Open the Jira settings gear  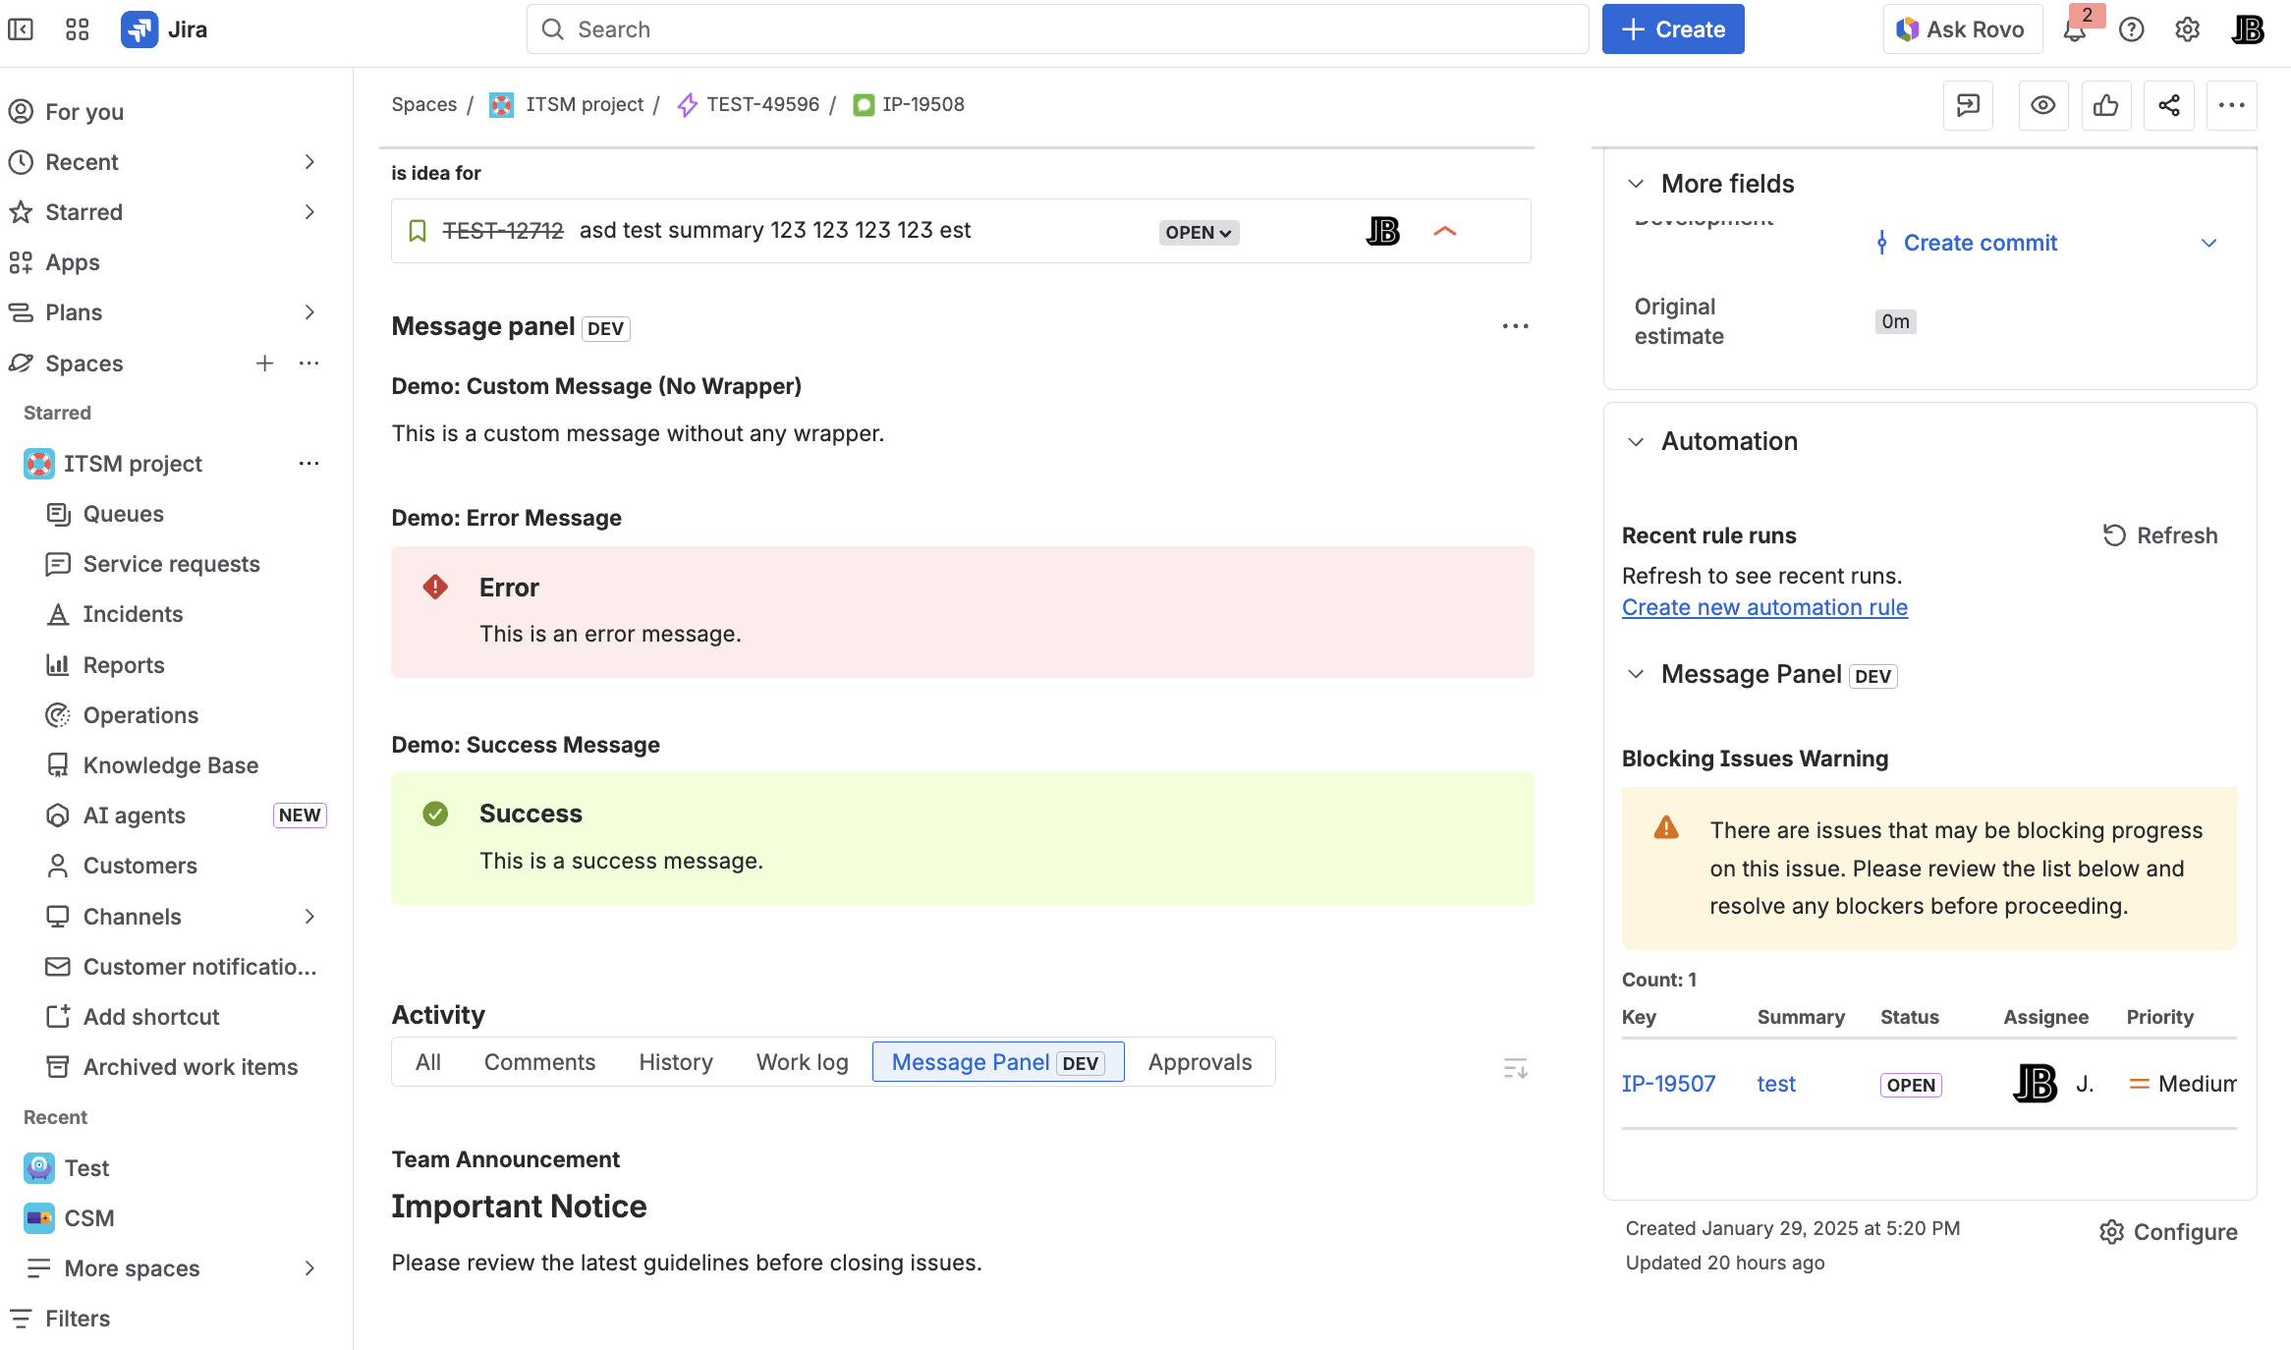pyautogui.click(x=2187, y=29)
